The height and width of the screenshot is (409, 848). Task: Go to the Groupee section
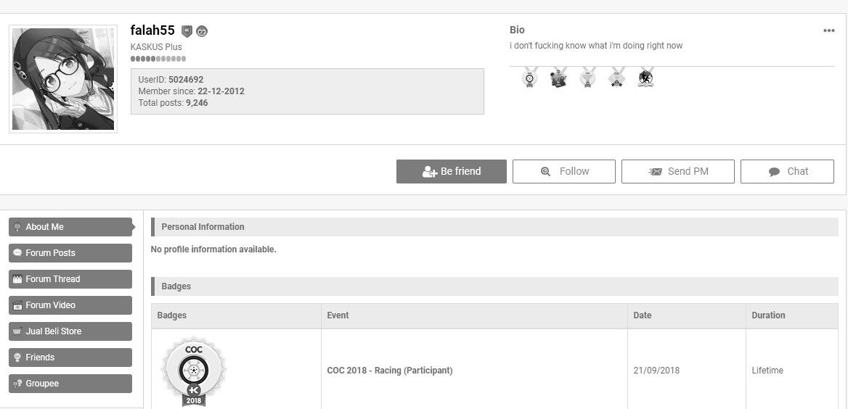[x=70, y=384]
